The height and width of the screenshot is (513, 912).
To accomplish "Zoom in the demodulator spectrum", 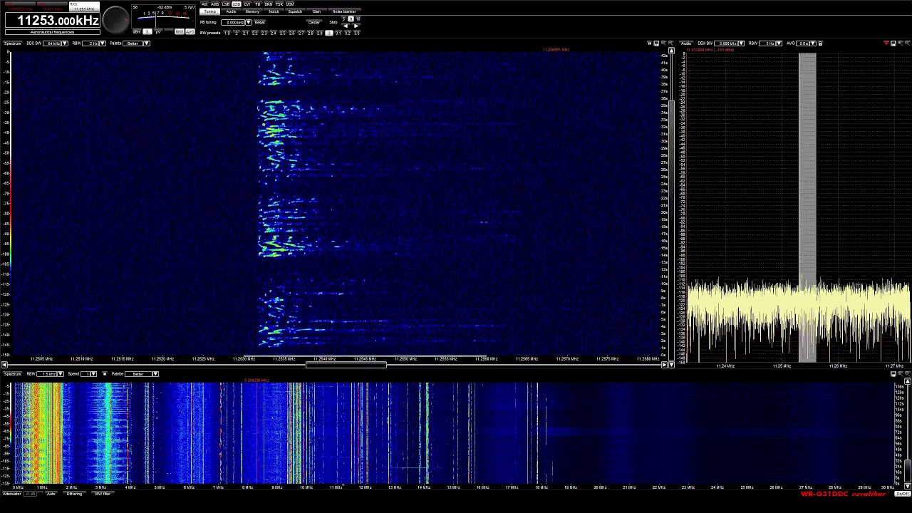I will (901, 43).
